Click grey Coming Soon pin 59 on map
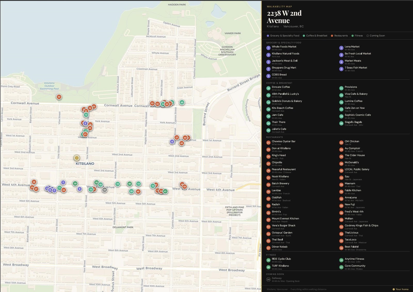Viewport: 413px width, 292px height. (x=104, y=190)
